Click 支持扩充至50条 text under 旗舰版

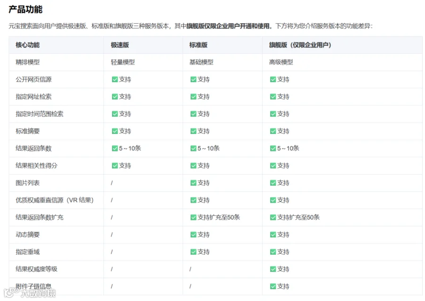coord(298,217)
